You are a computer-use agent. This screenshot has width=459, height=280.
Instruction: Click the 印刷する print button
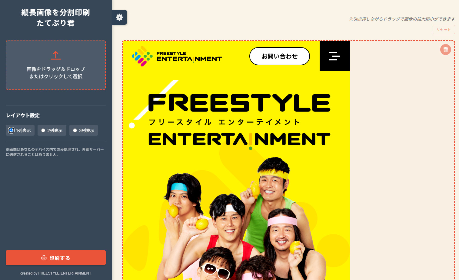pyautogui.click(x=56, y=258)
